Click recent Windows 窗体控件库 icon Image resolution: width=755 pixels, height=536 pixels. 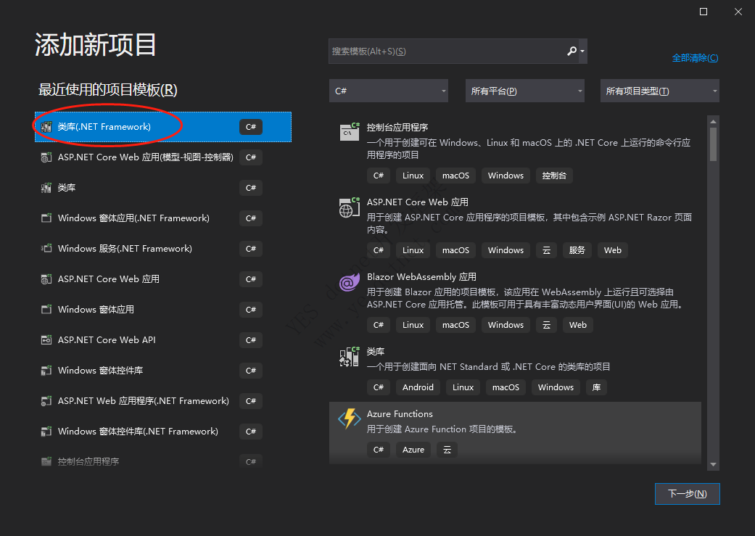tap(46, 371)
